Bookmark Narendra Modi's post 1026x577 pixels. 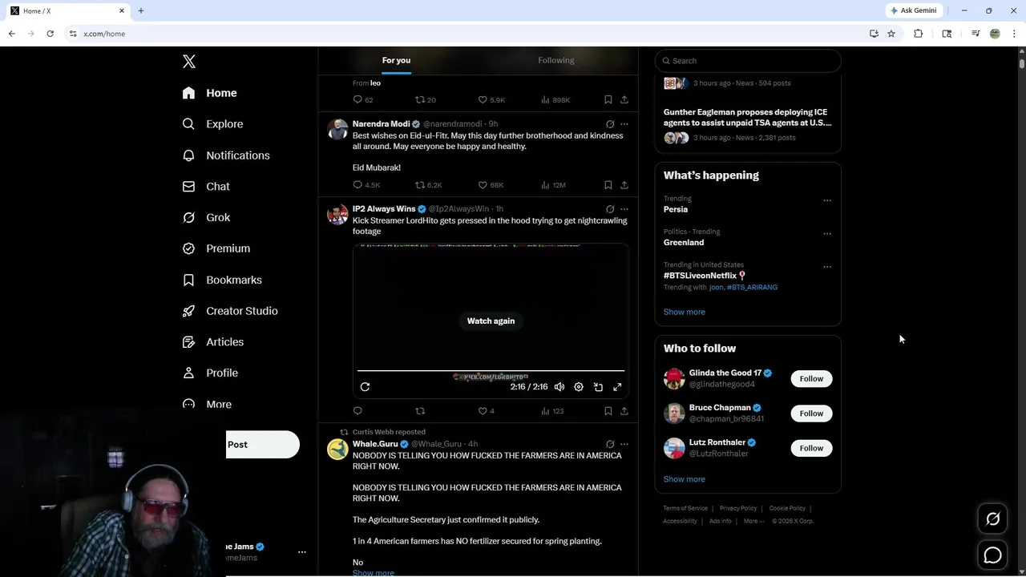(608, 185)
